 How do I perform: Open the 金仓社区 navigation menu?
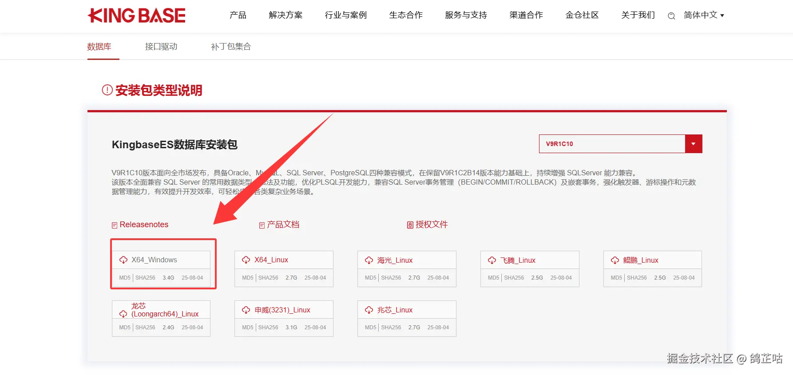click(x=582, y=15)
